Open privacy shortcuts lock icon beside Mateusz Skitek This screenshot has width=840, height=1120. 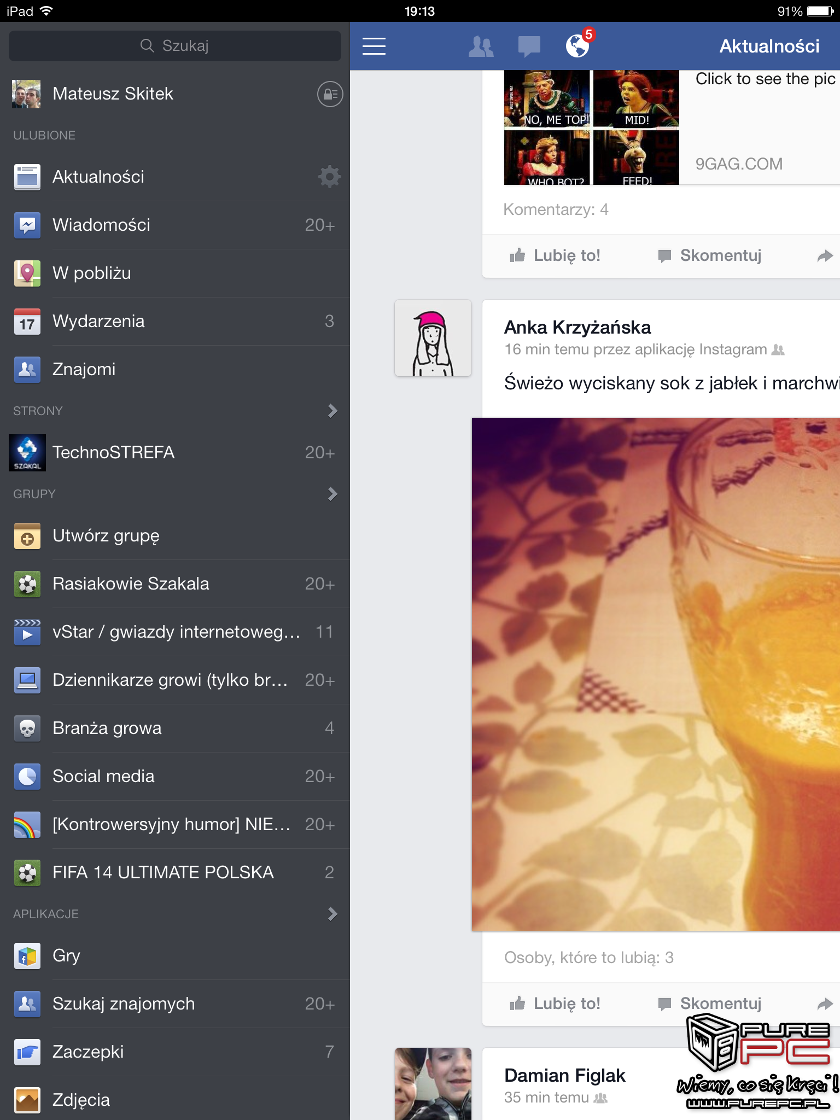tap(330, 94)
